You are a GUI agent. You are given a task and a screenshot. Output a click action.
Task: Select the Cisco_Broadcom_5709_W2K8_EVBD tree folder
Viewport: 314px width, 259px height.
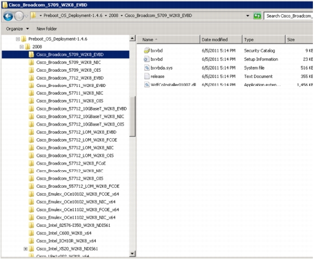[66, 54]
